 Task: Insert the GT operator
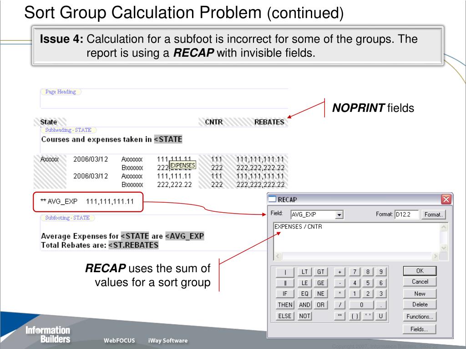tap(321, 272)
